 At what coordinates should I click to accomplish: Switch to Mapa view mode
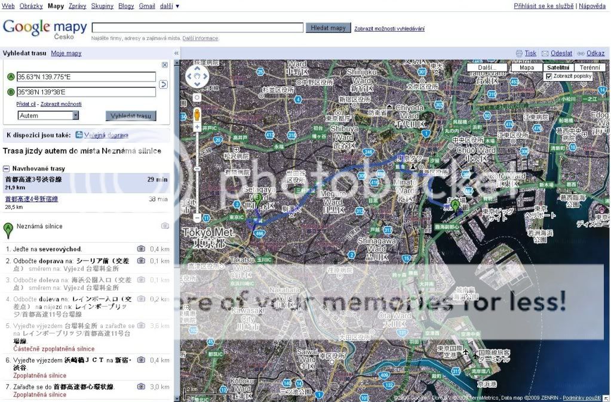(x=526, y=67)
